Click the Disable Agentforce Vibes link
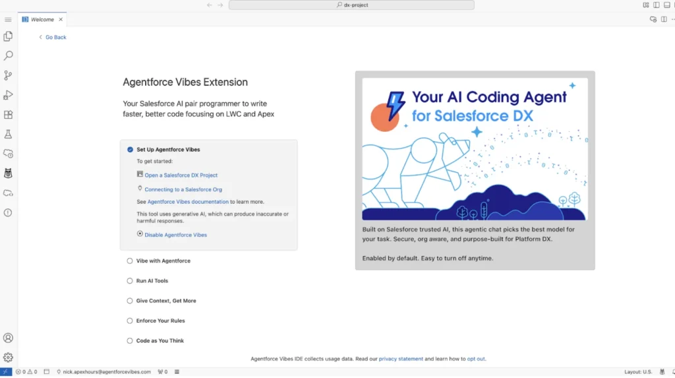Viewport: 675px width, 378px height. (175, 235)
